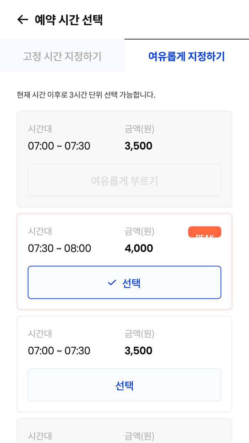Deselect the highlighted 07:30~08:00 time slot
This screenshot has width=249, height=443.
pos(124,282)
